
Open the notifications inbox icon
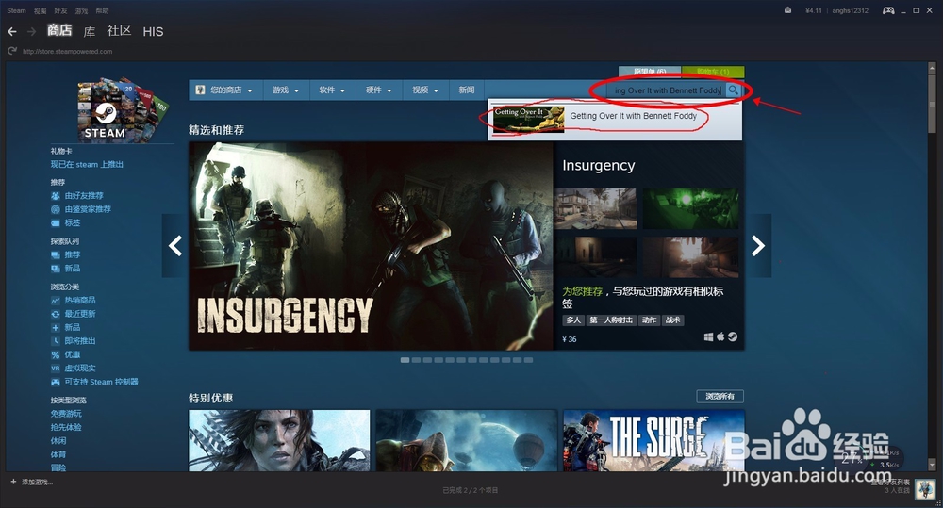[787, 10]
